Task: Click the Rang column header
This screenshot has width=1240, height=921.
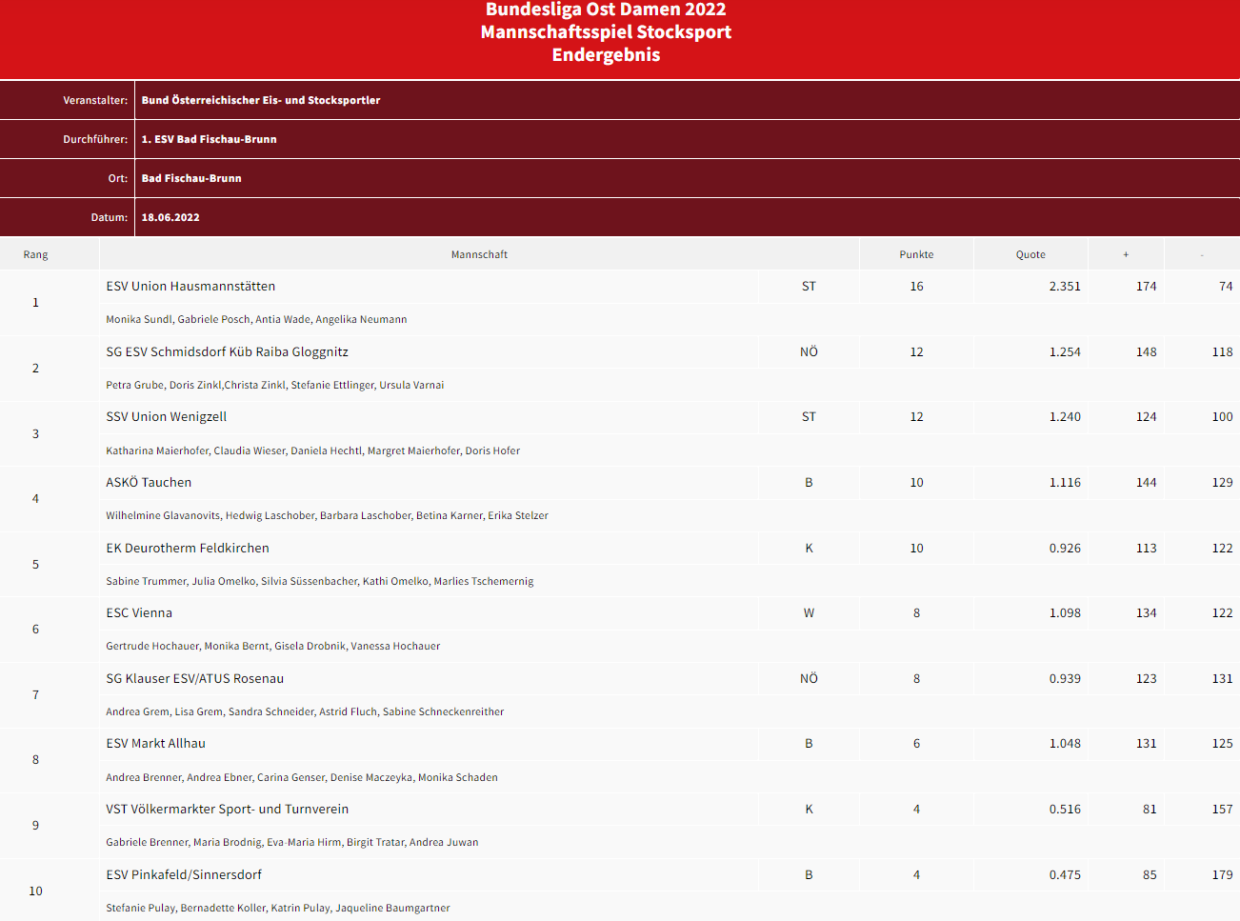Action: tap(36, 254)
